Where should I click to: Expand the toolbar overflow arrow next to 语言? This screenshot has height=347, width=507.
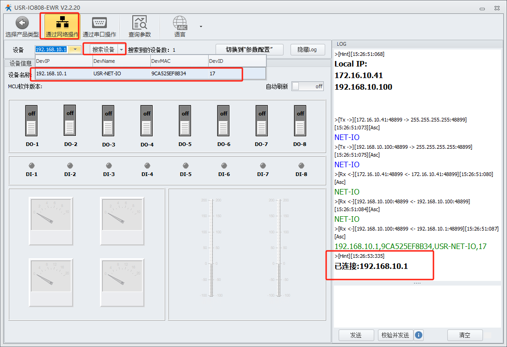pos(201,26)
